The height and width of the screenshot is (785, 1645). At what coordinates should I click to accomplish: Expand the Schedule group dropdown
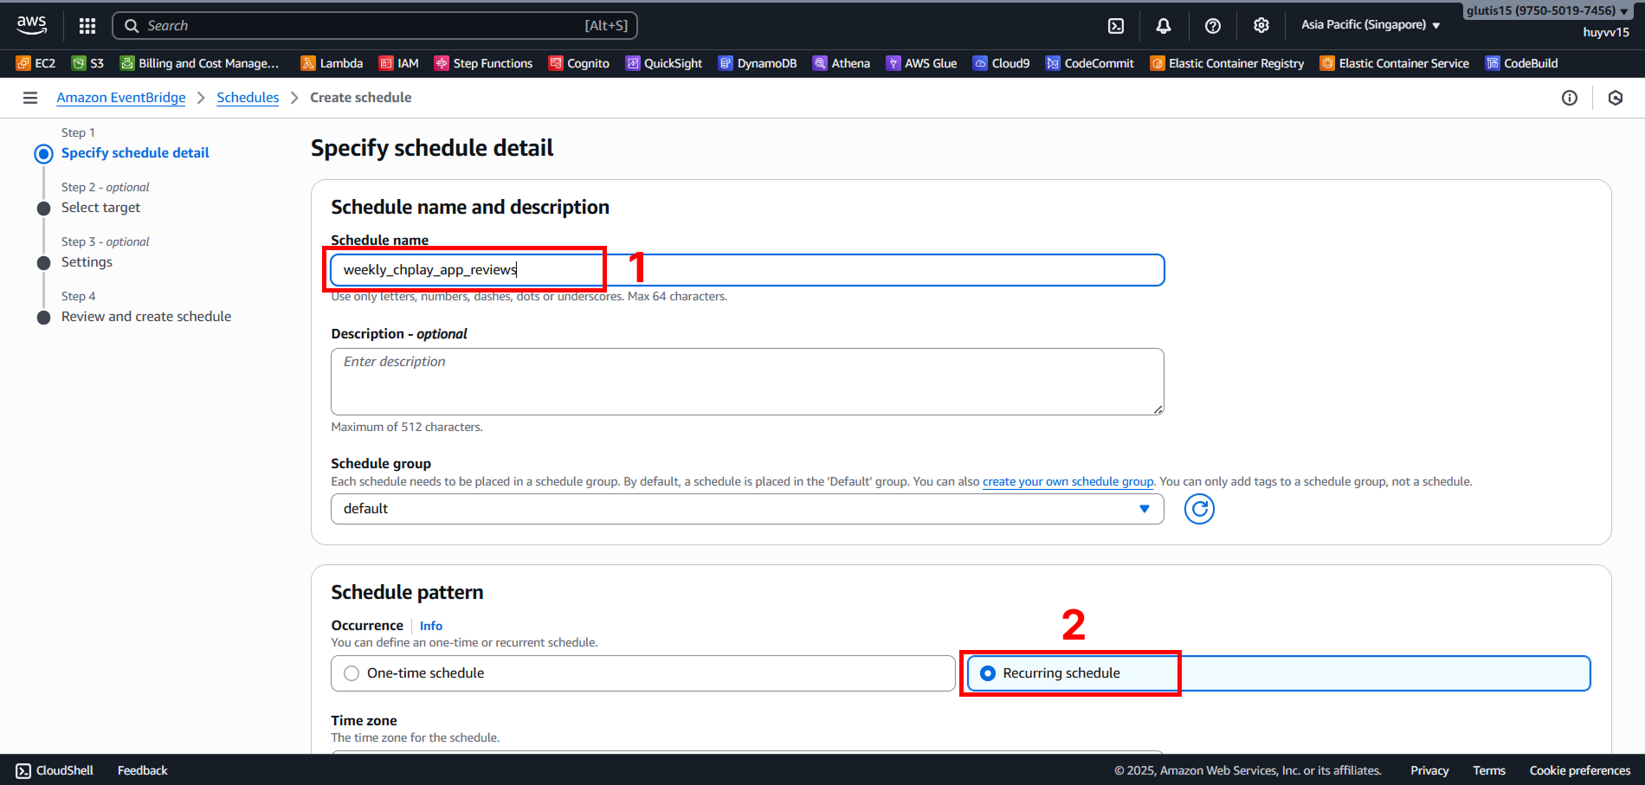(746, 509)
